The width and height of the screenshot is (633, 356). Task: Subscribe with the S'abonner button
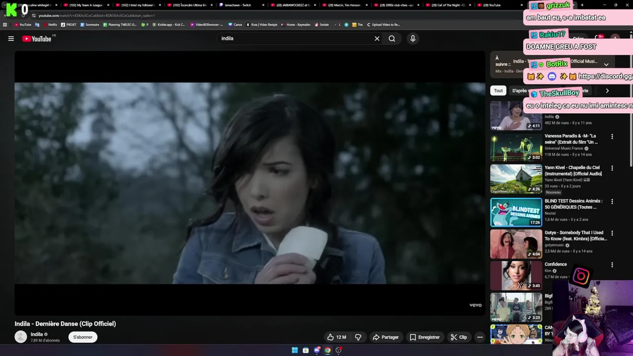tap(83, 337)
